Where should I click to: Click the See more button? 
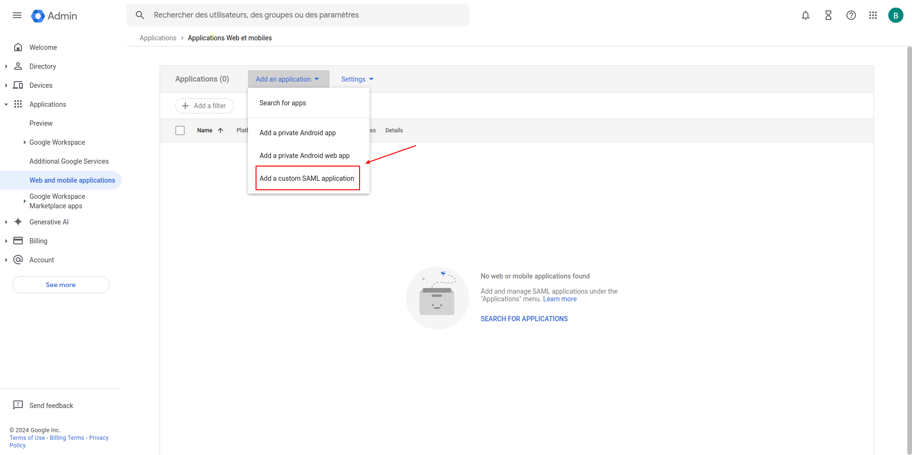click(61, 285)
